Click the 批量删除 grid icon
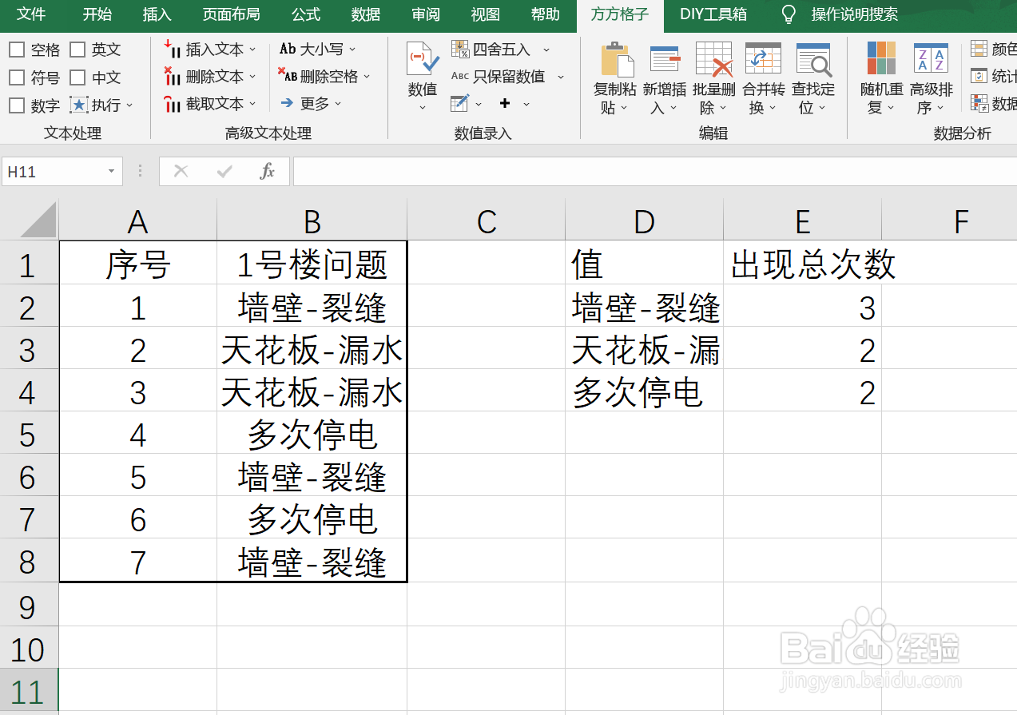The image size is (1017, 715). 714,59
